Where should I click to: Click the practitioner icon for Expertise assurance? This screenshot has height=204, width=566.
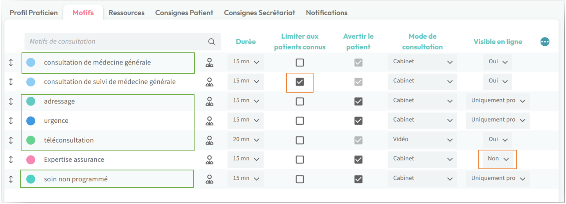[210, 160]
